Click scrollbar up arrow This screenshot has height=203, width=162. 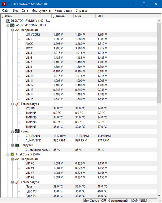[159, 21]
